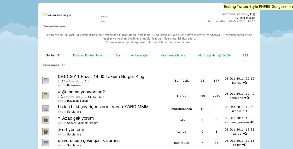Open Sadece yazmak istedim forum link

pos(83,123)
